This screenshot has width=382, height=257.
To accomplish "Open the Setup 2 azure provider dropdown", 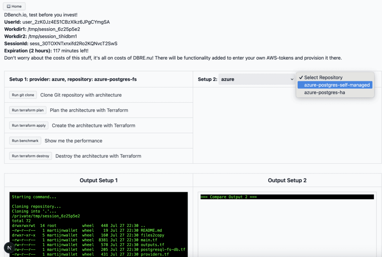I will [257, 79].
